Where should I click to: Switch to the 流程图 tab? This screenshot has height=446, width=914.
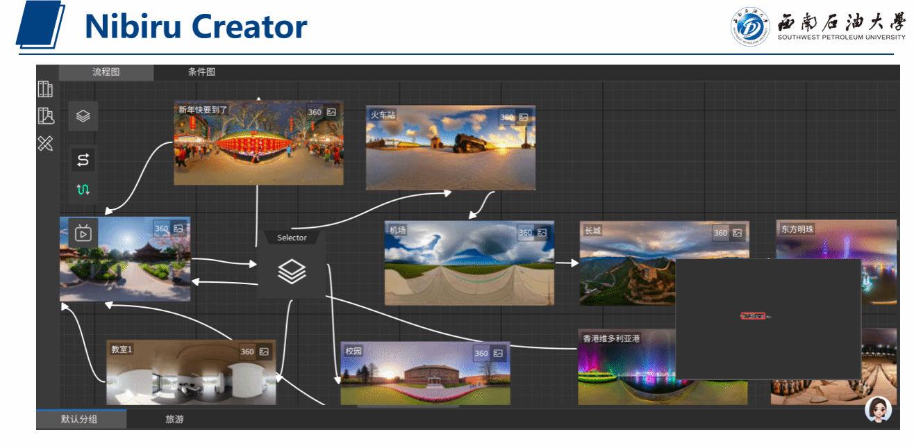click(x=106, y=72)
